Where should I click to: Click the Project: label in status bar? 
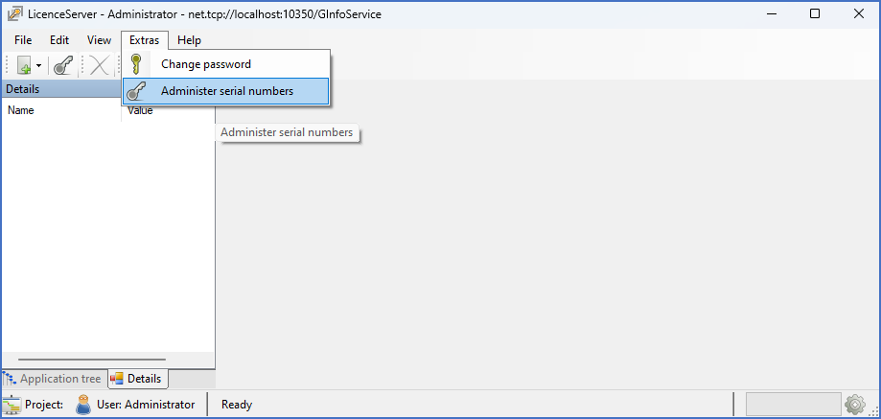coord(44,405)
